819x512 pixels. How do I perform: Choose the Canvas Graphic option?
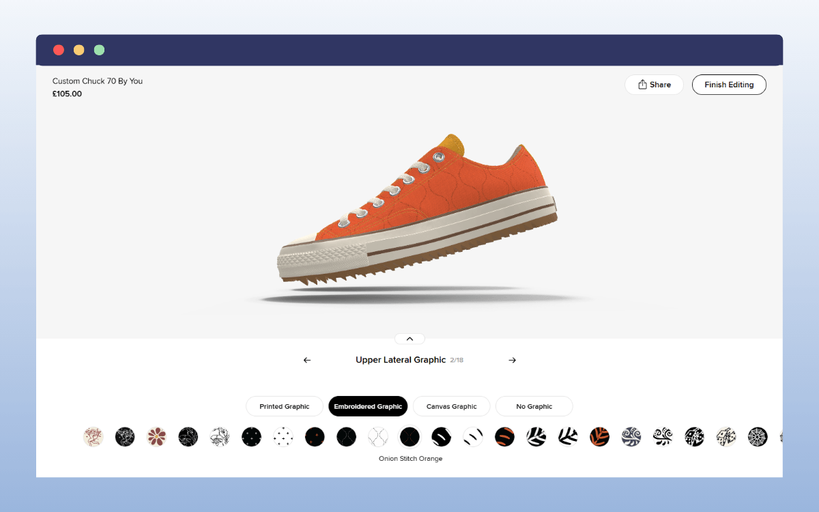coord(451,406)
